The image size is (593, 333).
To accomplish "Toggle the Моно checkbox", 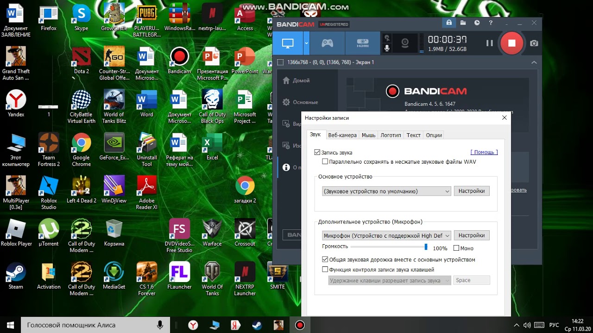I will [456, 248].
